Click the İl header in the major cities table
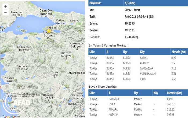The image size is (188, 118). 110,93
